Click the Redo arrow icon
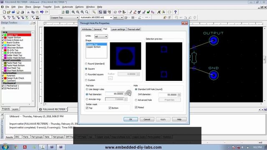The image size is (267, 150). coord(46,12)
